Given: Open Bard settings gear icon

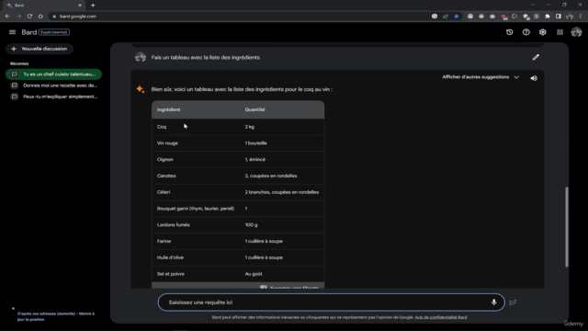Looking at the screenshot, I should coord(543,32).
